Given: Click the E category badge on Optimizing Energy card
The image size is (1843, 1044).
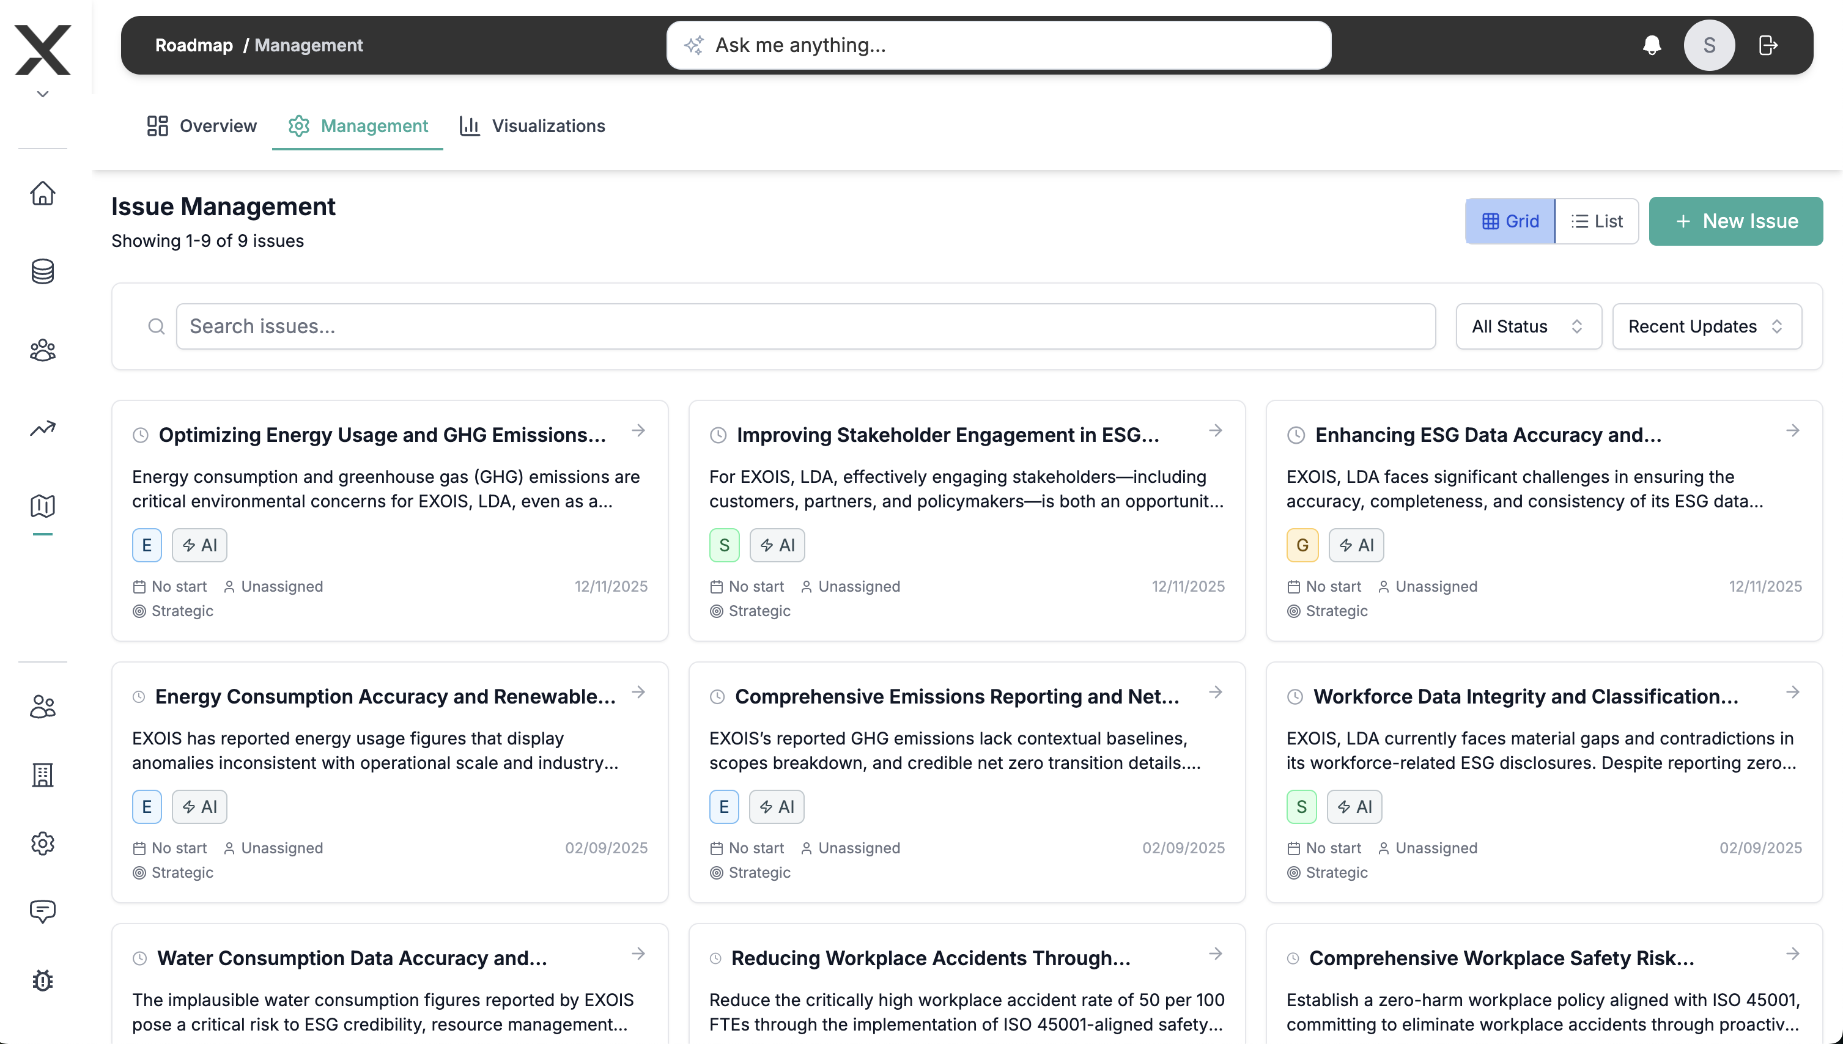Looking at the screenshot, I should (146, 545).
